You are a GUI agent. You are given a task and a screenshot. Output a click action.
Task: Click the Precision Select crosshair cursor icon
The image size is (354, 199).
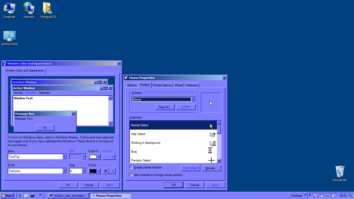(x=211, y=160)
